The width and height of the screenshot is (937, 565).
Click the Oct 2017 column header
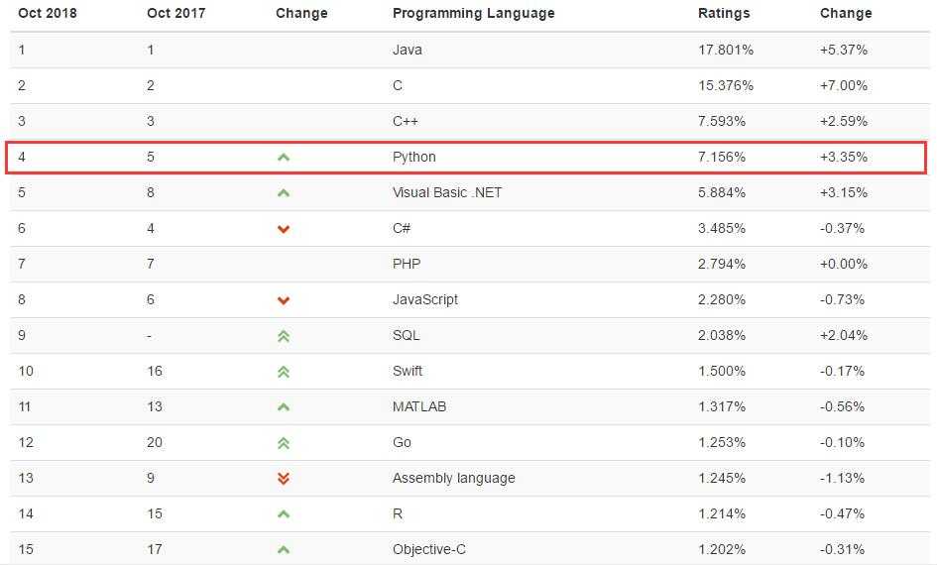(x=176, y=14)
